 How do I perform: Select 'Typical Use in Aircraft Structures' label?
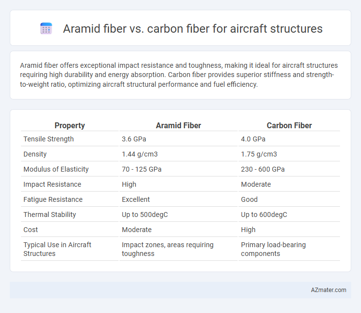58,249
